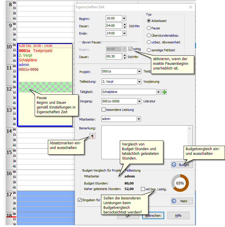Screen dimensions: 225x227
Task: Expand the Vorgang dropdown 0001x-0006
Action: (x=139, y=101)
